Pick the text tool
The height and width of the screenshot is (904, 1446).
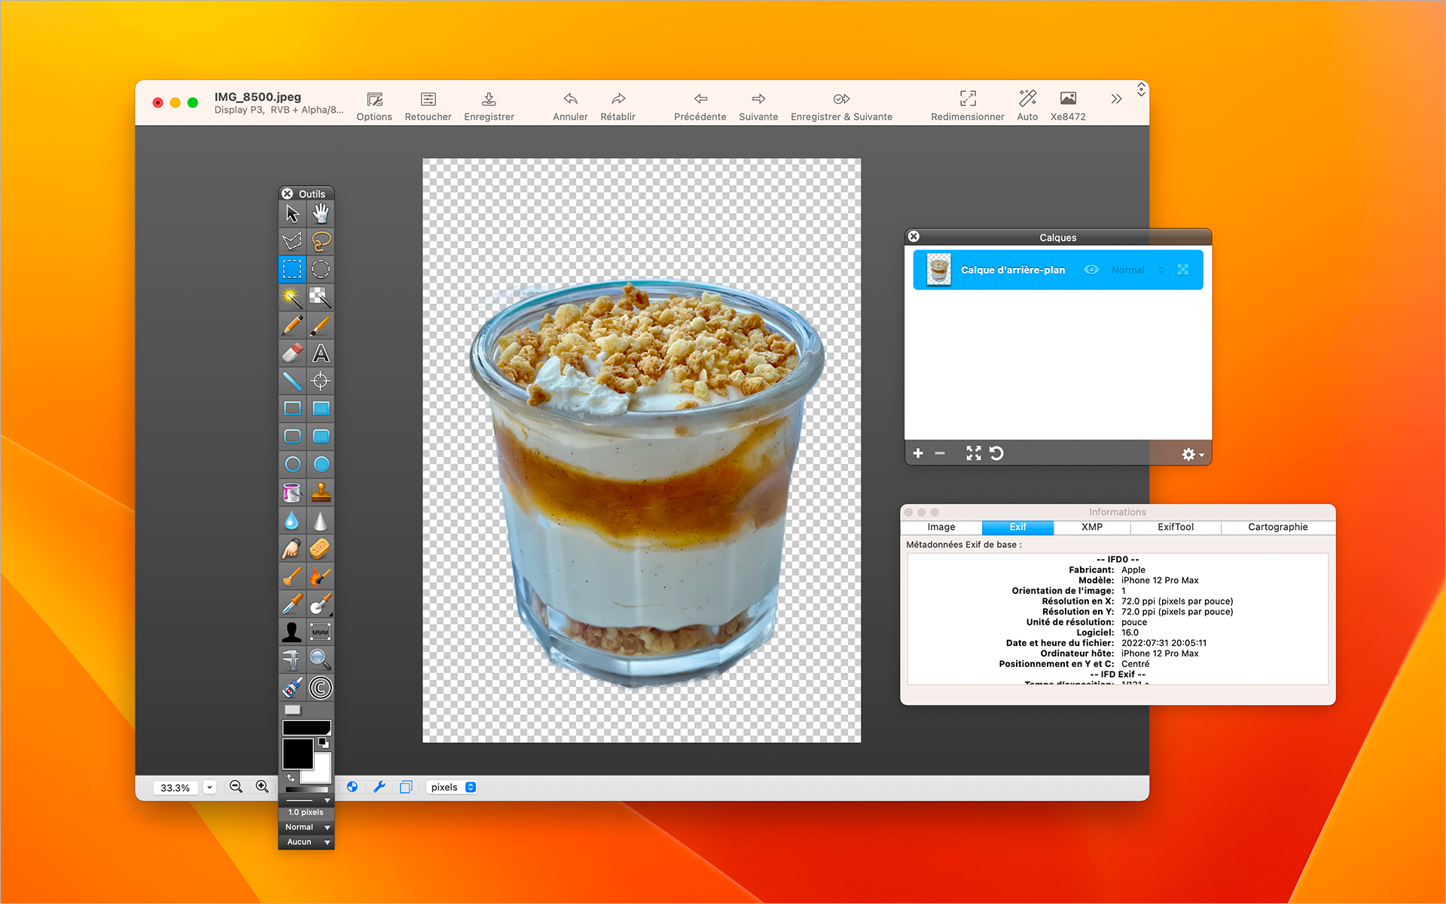321,353
